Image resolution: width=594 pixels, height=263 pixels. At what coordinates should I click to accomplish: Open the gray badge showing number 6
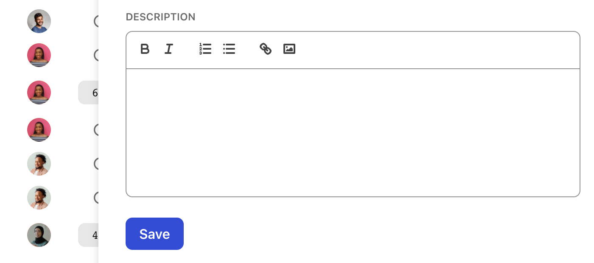[x=88, y=92]
